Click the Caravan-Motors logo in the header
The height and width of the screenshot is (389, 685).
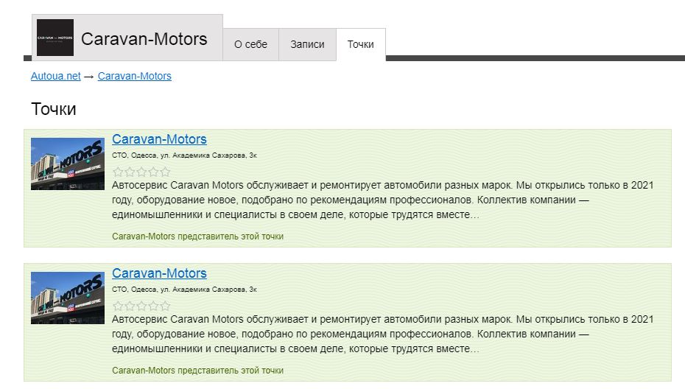[x=55, y=38]
